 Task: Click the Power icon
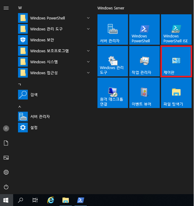(x=6, y=187)
